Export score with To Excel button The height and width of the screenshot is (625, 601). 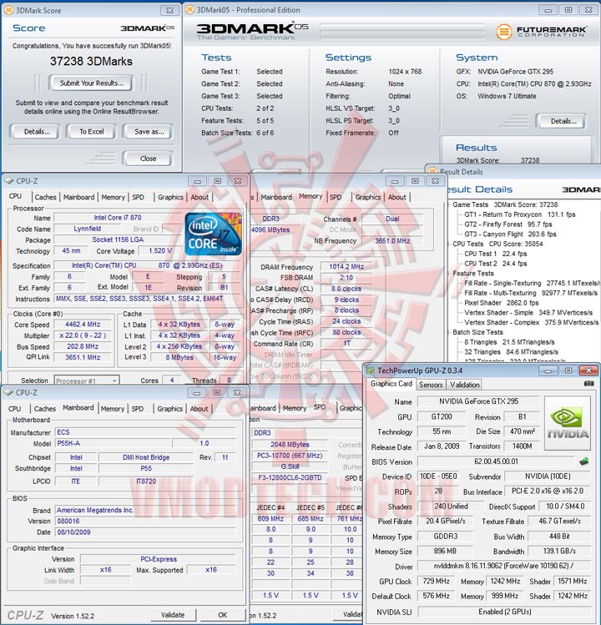pos(91,132)
